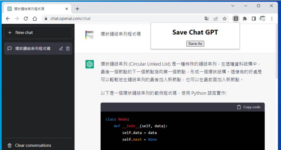Edit the chat title with pencil icon
The height and width of the screenshot is (150, 281).
pos(61,48)
